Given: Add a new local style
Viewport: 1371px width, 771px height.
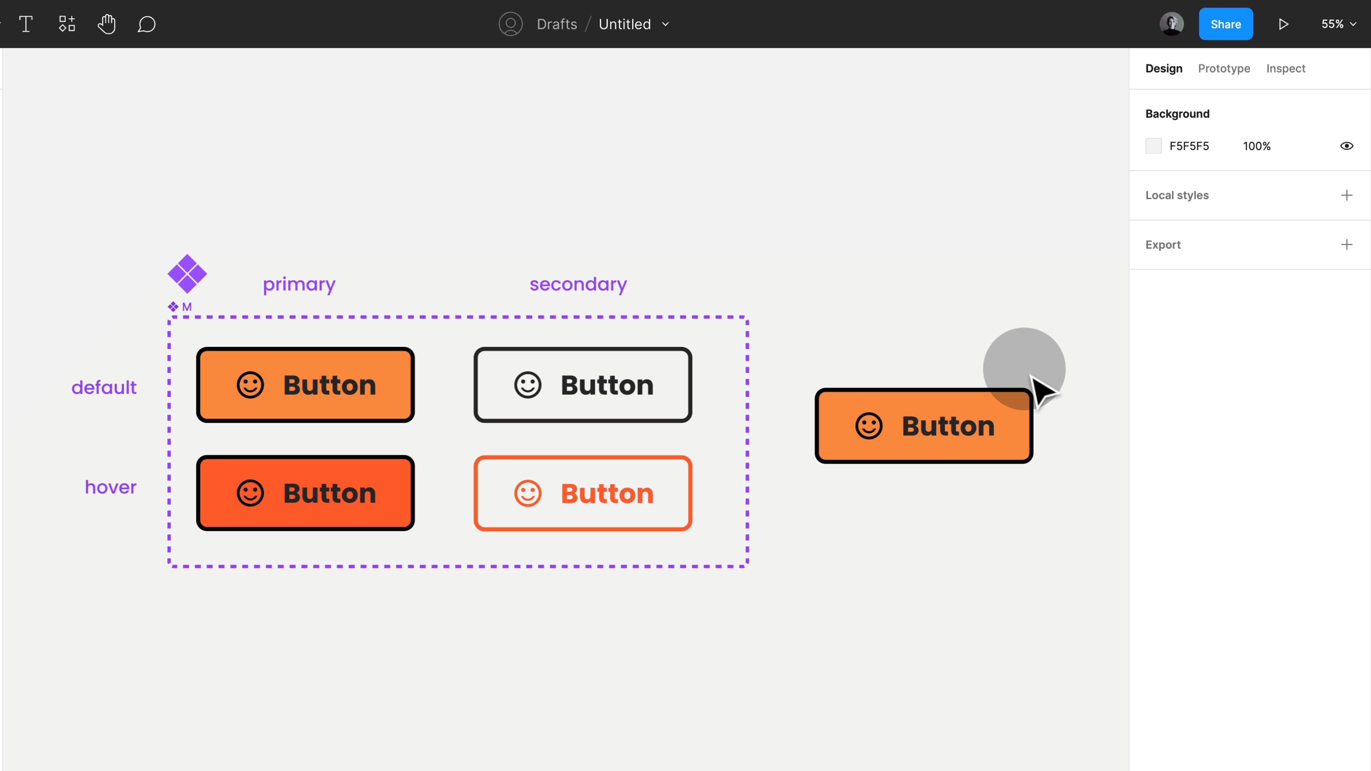Looking at the screenshot, I should point(1346,195).
